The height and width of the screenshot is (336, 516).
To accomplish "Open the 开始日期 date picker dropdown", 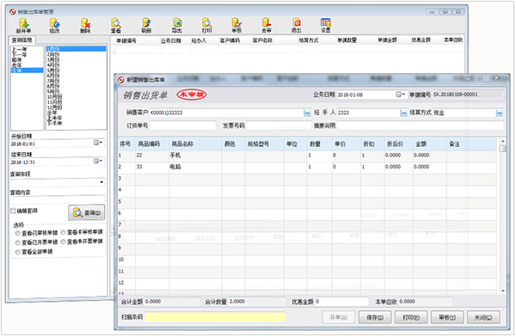I will point(98,143).
